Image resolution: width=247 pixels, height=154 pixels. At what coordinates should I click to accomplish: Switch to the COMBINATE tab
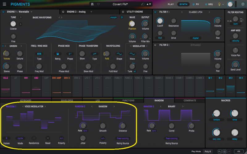[x=190, y=100]
